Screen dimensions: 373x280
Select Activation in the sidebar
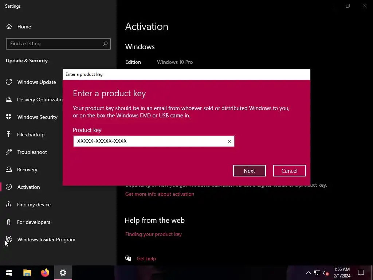click(x=28, y=187)
